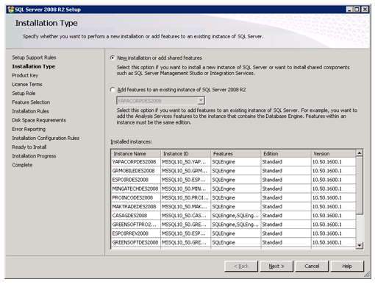The image size is (375, 285).
Task: Select the GRMOBILEDES2008 instance row
Action: [x=233, y=171]
